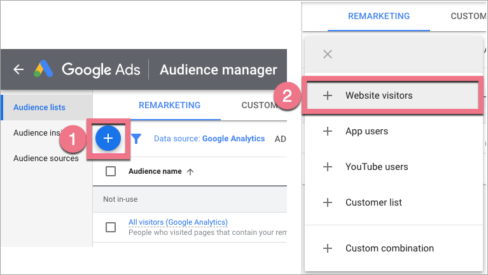Open the All visitors (Google Analytics) link
The height and width of the screenshot is (275, 488).
(x=178, y=222)
